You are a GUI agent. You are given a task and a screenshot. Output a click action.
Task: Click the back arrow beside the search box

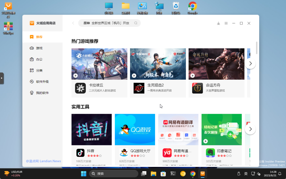point(73,23)
